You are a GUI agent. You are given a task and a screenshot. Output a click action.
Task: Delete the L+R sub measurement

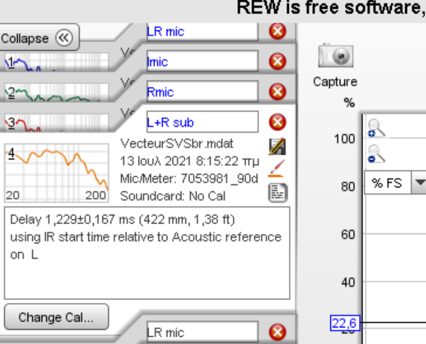point(277,122)
